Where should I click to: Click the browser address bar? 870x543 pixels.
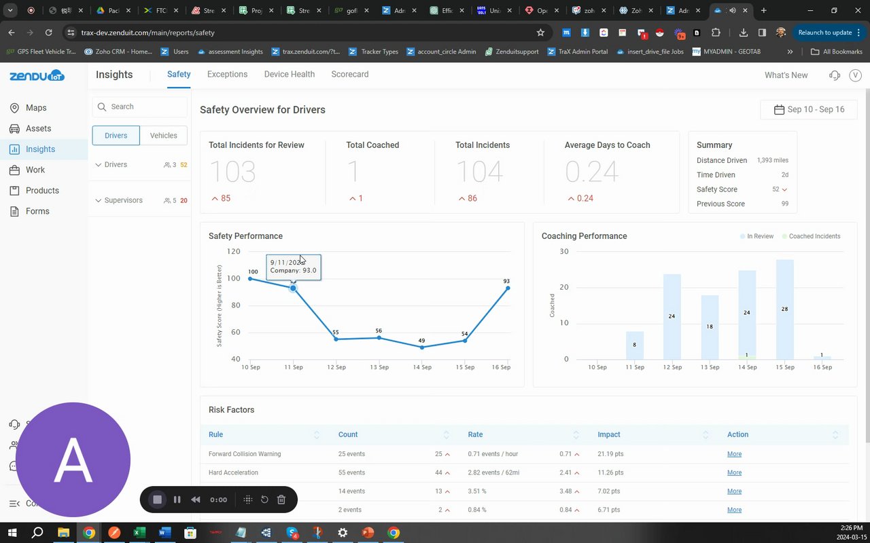306,33
